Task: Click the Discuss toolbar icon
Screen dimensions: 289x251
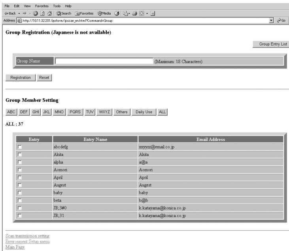Action: [153, 13]
